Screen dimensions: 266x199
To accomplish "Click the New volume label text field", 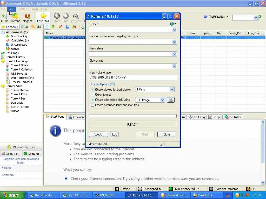I will point(133,77).
